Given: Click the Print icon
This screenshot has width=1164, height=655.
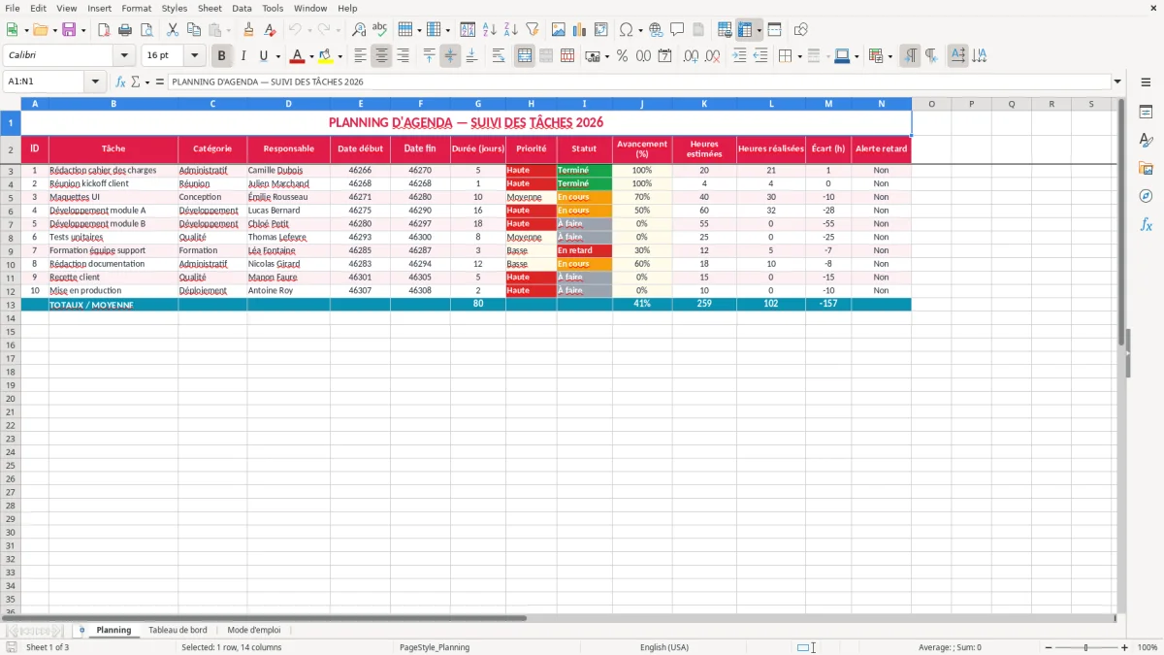Looking at the screenshot, I should tap(125, 30).
